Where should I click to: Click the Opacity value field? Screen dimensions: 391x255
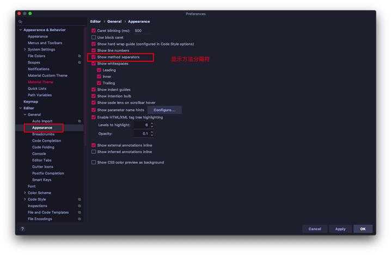tap(142, 133)
